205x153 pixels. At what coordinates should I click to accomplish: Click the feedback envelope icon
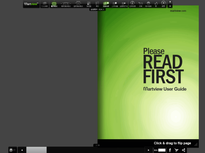(140, 4)
